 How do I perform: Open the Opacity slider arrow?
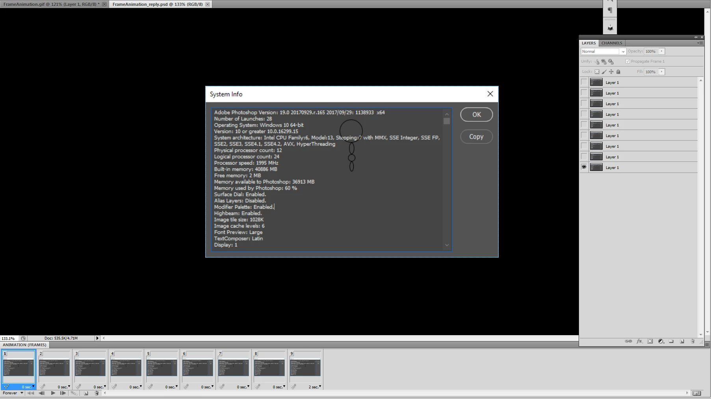(662, 51)
